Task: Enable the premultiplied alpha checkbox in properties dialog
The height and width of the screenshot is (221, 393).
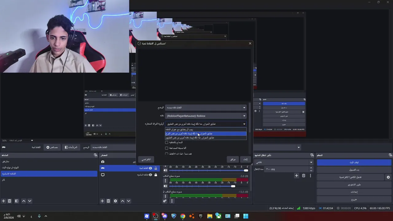Action: (x=167, y=148)
